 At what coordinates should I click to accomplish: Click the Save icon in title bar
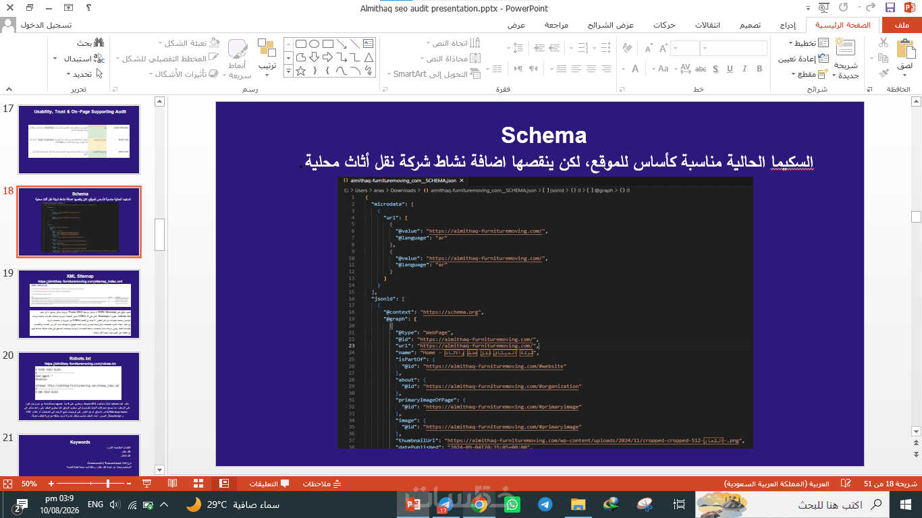pyautogui.click(x=890, y=8)
